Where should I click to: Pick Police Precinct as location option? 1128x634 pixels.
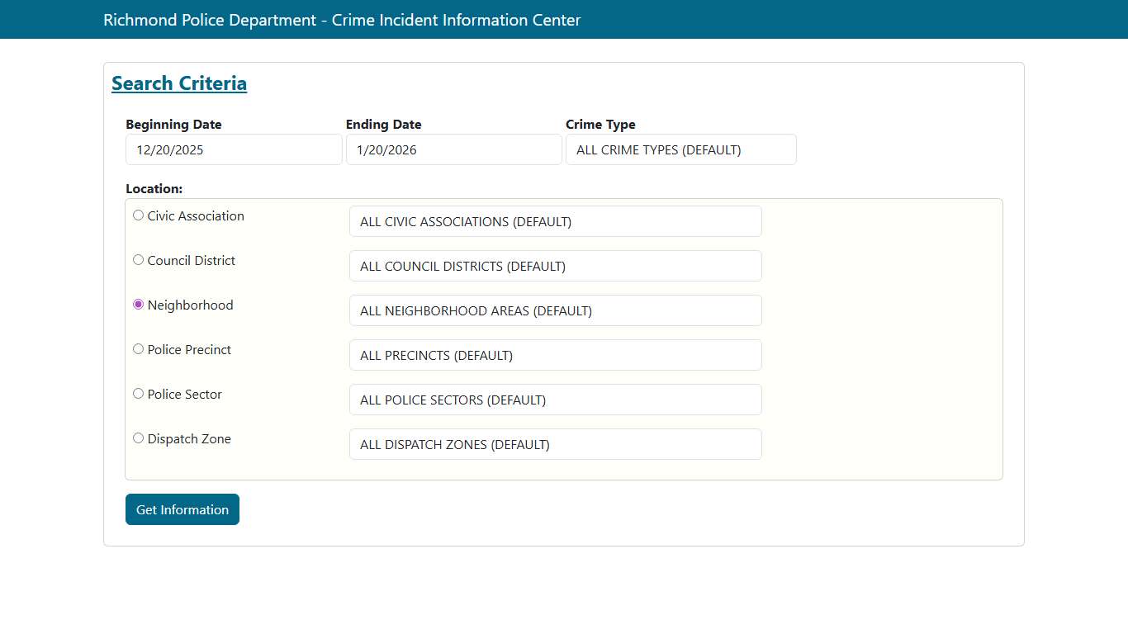click(138, 348)
